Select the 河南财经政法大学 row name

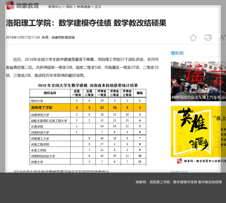(43, 156)
